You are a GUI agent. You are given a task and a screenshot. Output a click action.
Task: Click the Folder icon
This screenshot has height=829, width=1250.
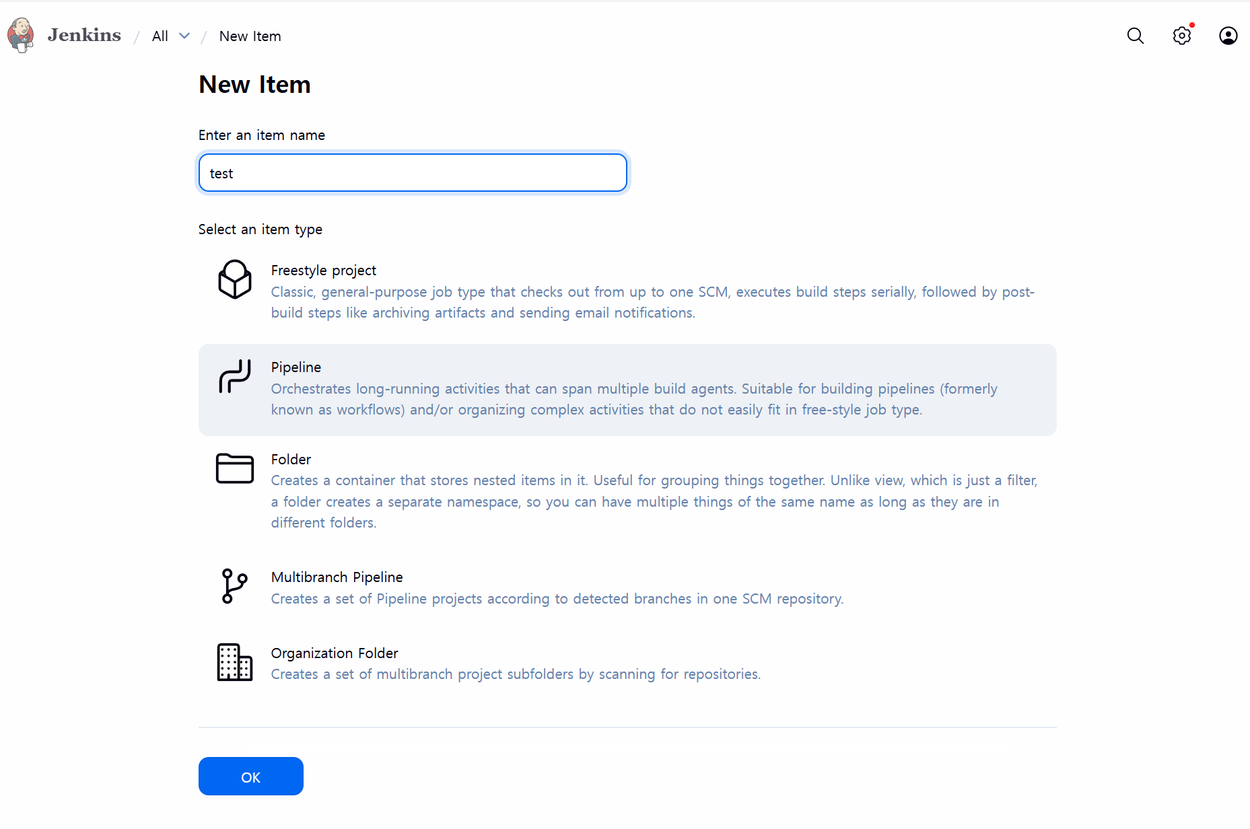(235, 468)
